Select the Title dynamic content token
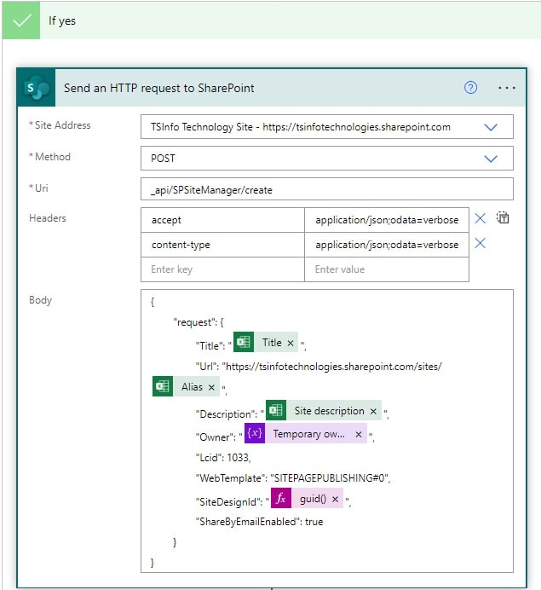 pyautogui.click(x=266, y=342)
